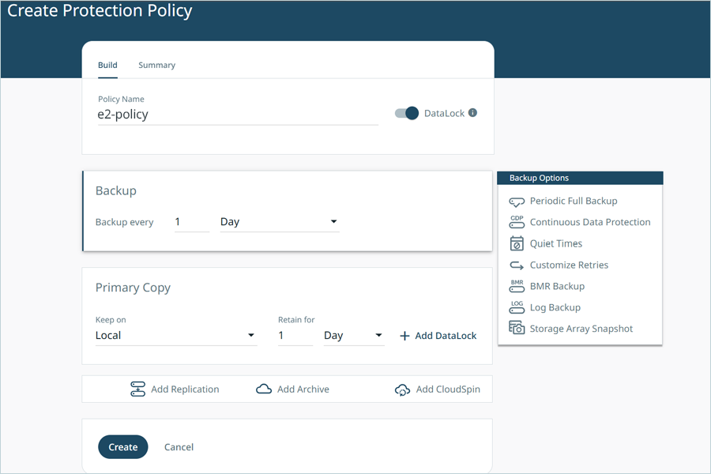The height and width of the screenshot is (474, 711).
Task: Click the Retain for number field
Action: (x=295, y=336)
